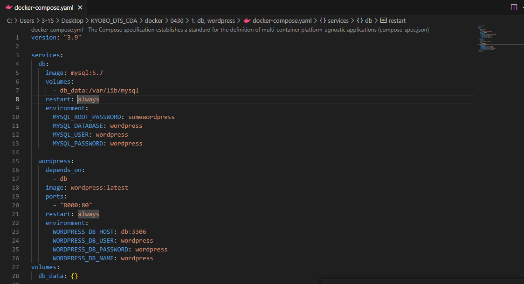Click the empty braces {} on line 28
Viewport: 524px width, 284px height.
74,276
